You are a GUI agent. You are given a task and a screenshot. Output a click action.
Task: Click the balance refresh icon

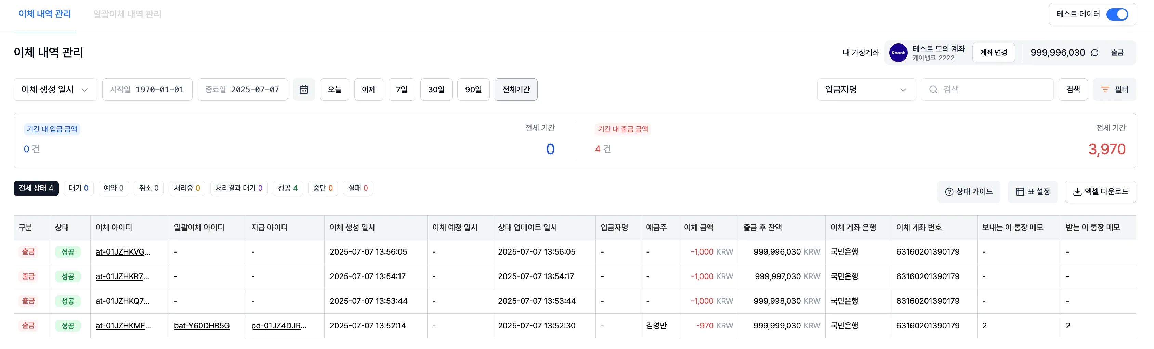click(x=1094, y=53)
